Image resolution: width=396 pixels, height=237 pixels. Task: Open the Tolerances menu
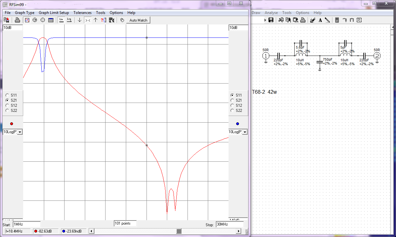pos(82,13)
